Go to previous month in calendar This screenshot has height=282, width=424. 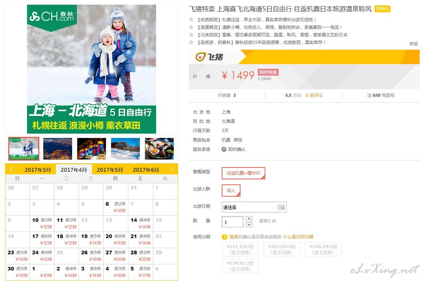(x=12, y=169)
